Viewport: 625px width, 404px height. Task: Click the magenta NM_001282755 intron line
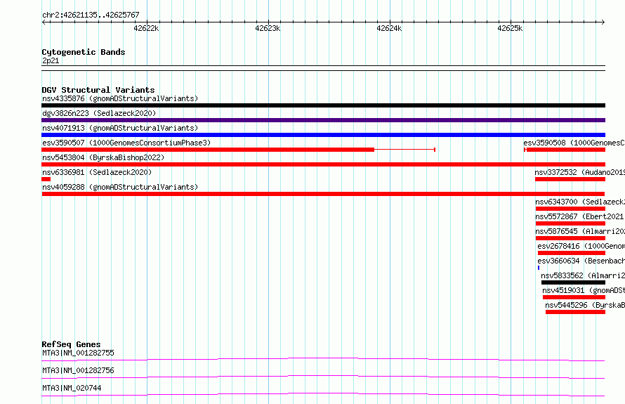click(x=323, y=358)
